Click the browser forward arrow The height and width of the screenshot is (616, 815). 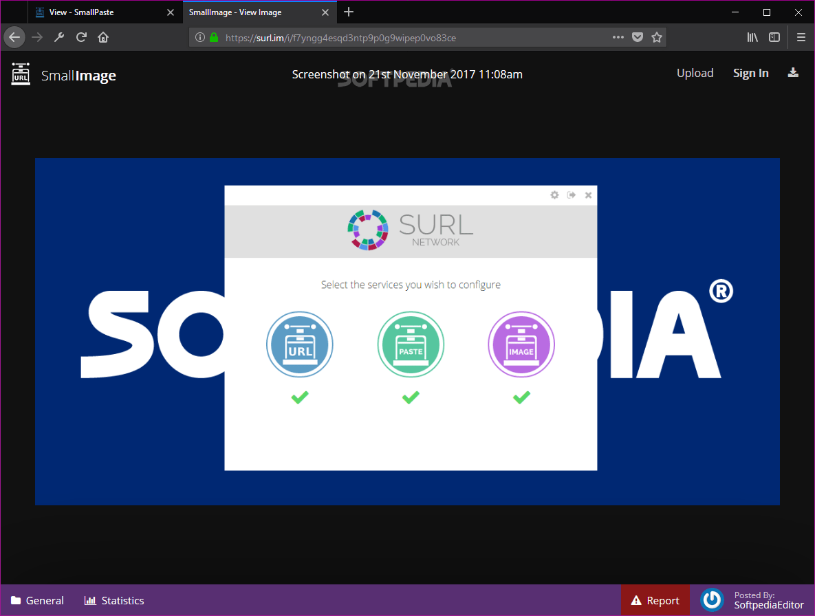[37, 37]
